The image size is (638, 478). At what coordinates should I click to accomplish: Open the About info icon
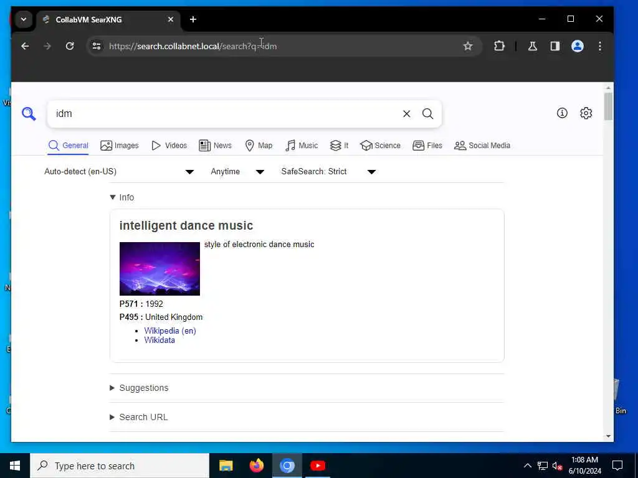[562, 113]
